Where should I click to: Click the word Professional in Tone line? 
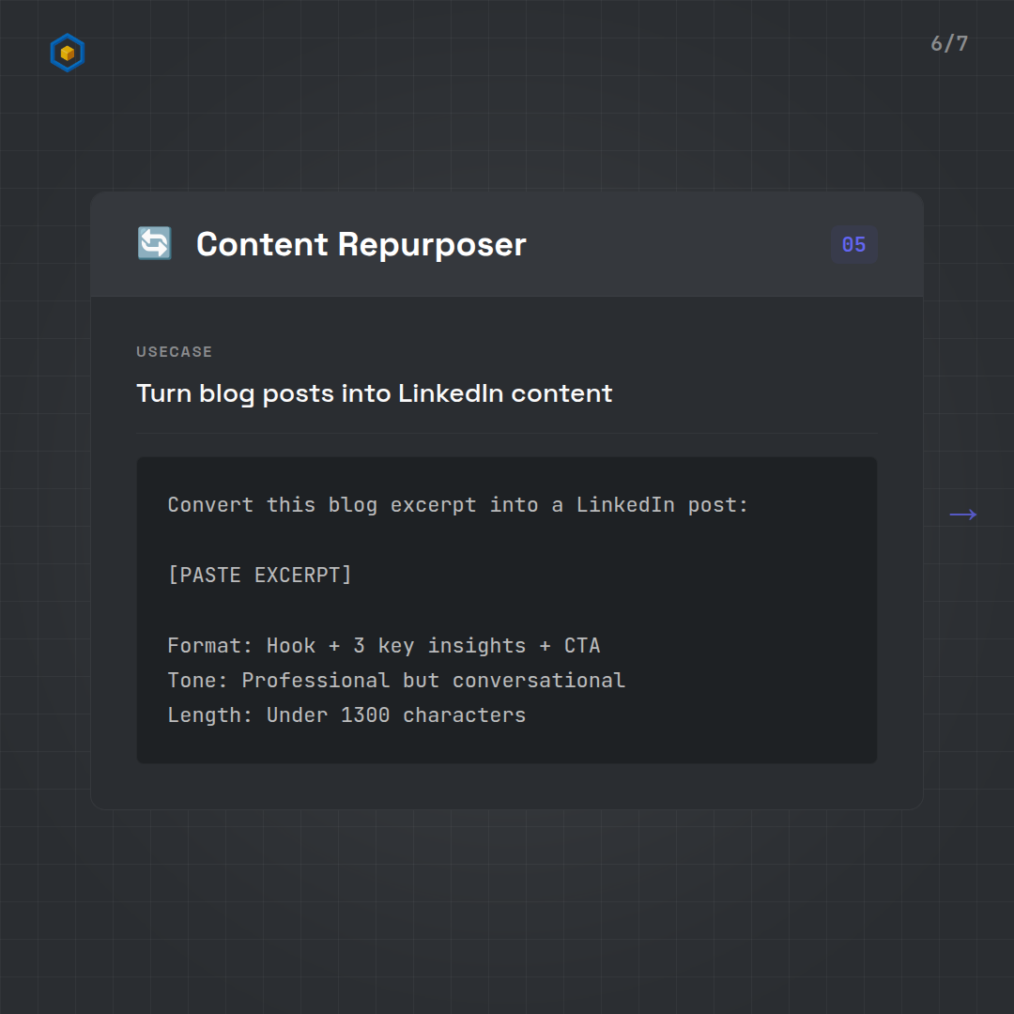[315, 681]
